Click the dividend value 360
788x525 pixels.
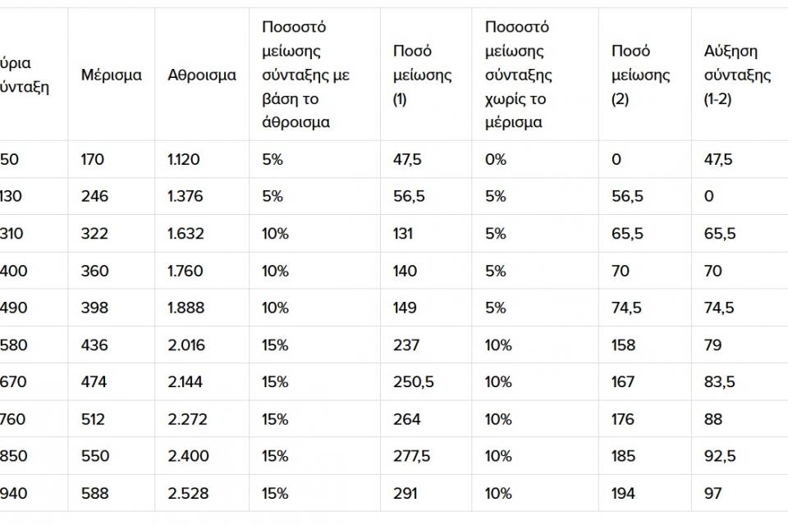[94, 271]
